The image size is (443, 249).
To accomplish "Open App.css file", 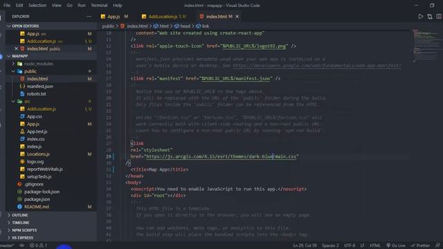I will 35,116.
